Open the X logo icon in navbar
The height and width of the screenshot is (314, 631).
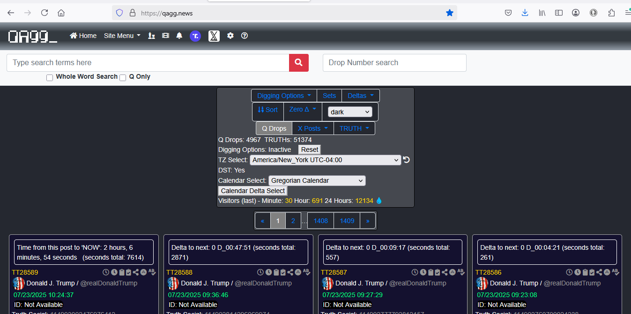[214, 36]
